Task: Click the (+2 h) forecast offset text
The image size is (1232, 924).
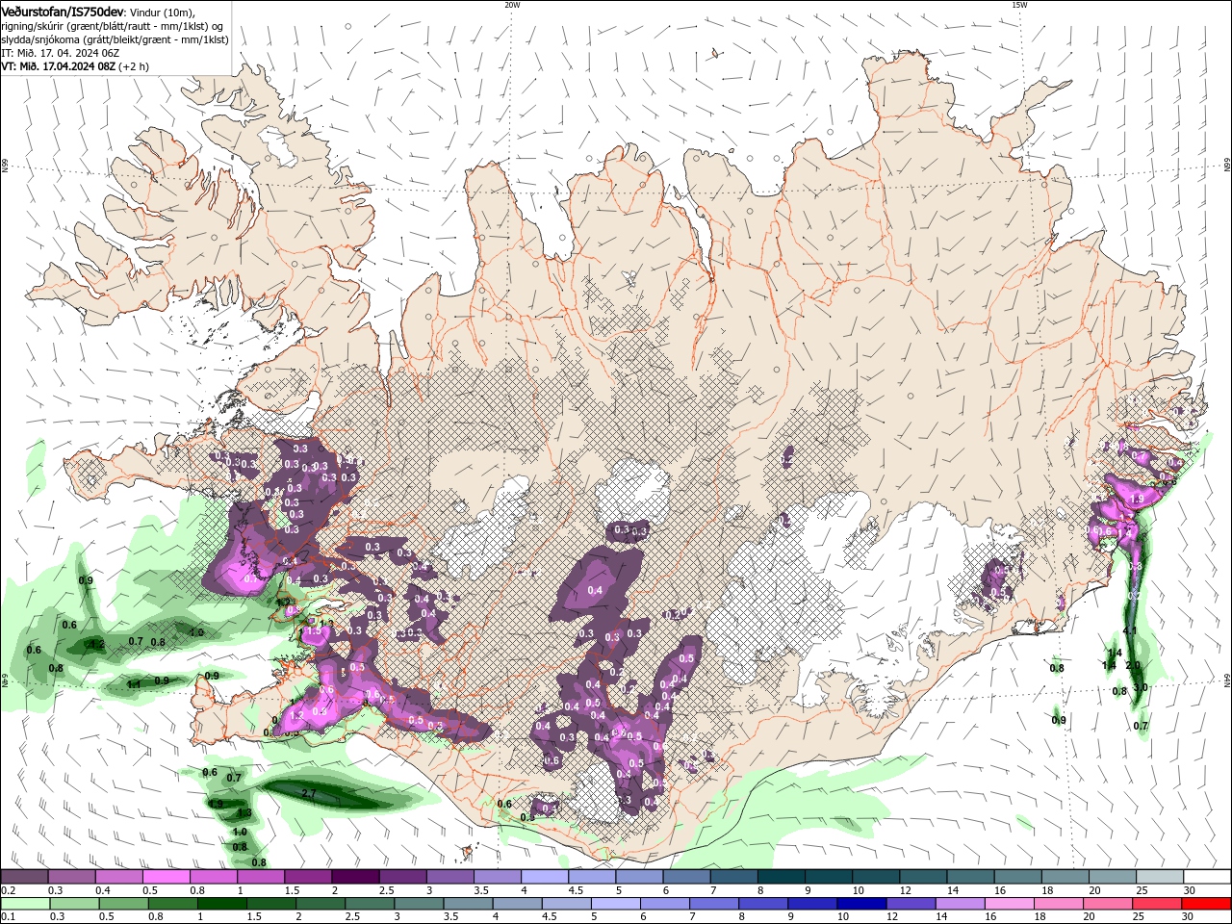Action: pos(135,66)
